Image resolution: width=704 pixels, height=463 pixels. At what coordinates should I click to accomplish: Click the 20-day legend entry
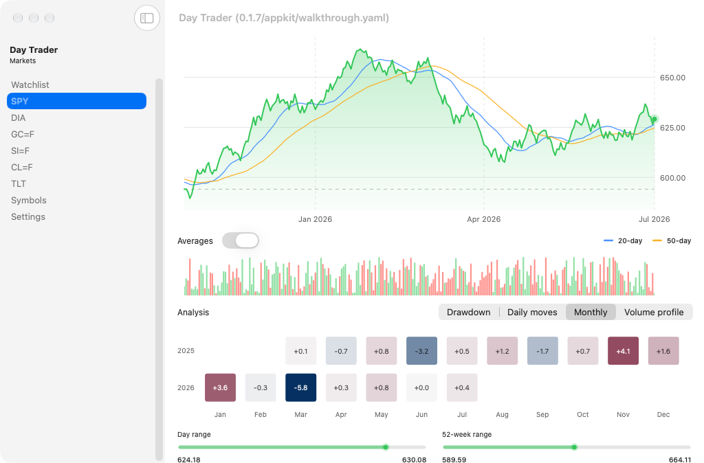tap(623, 241)
